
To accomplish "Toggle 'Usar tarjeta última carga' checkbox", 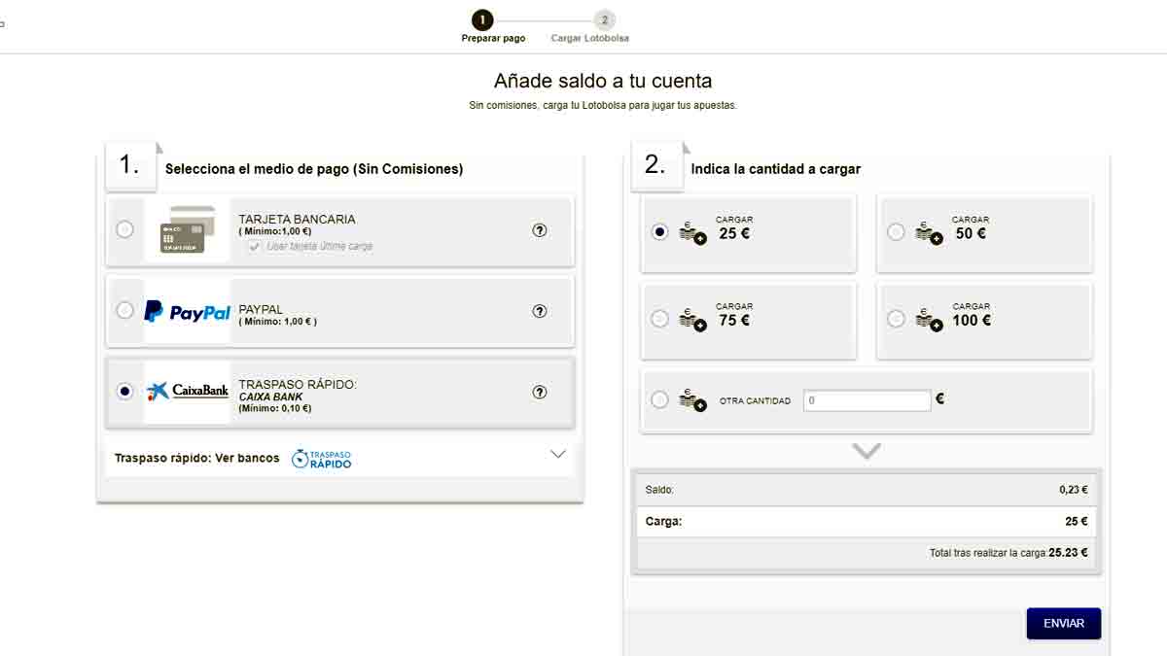I will point(255,247).
